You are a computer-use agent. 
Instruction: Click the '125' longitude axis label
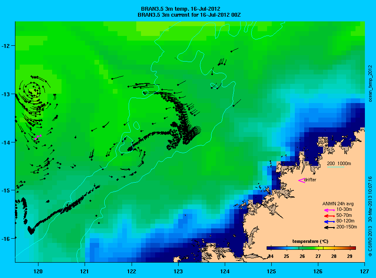pos(271,272)
